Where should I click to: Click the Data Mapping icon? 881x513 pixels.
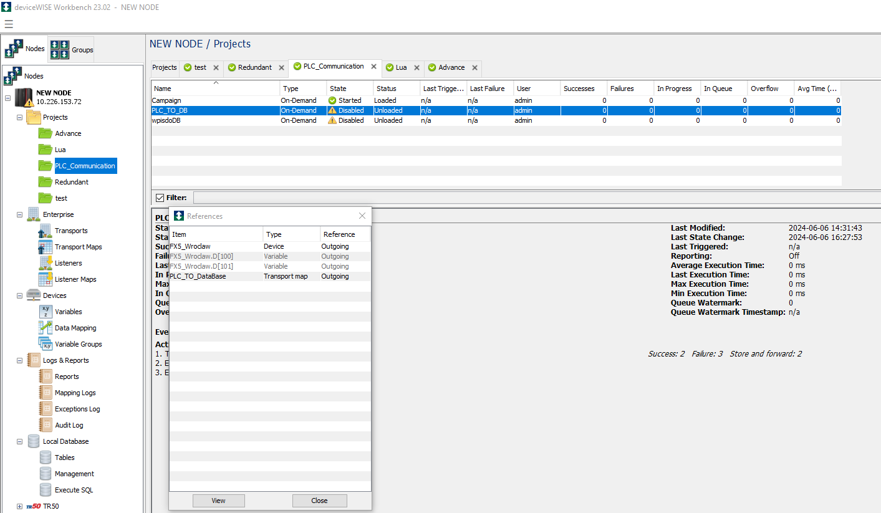coord(46,328)
